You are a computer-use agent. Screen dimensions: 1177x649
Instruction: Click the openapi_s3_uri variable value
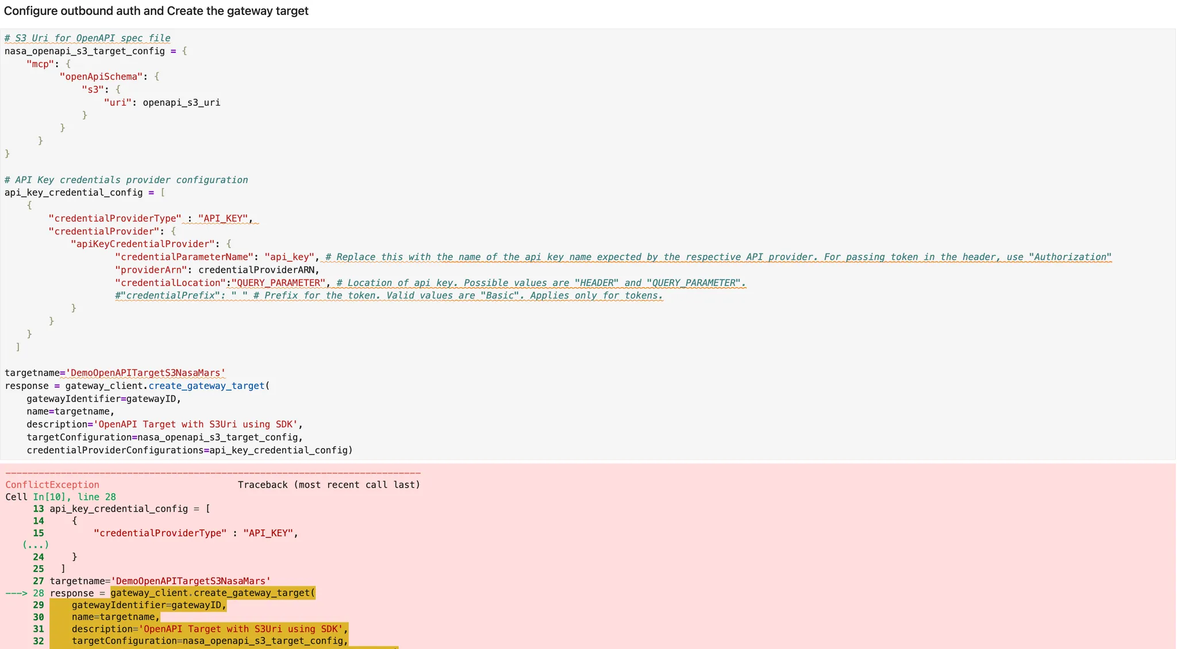(x=181, y=103)
